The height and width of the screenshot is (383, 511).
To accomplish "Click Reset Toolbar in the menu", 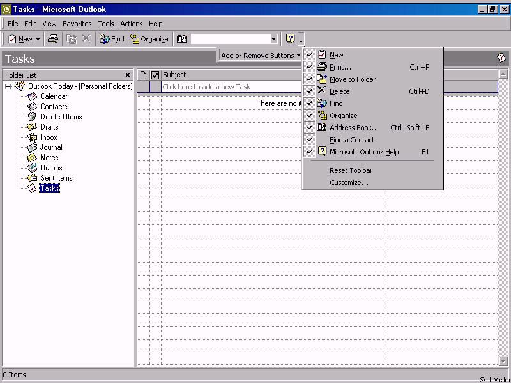I will 351,170.
